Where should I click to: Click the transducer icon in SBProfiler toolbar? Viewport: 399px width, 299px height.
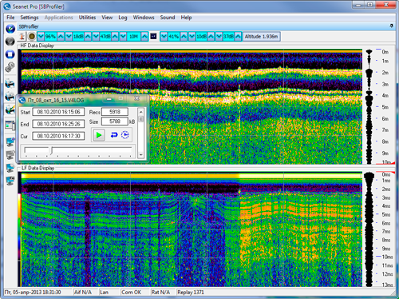pos(22,36)
